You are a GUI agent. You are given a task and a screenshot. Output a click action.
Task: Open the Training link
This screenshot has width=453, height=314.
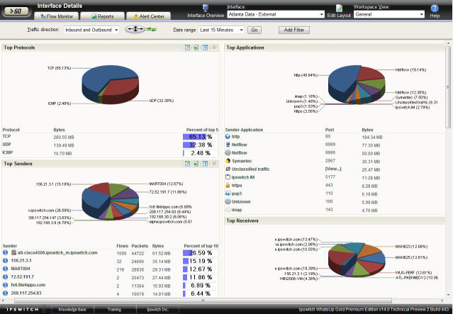114,309
